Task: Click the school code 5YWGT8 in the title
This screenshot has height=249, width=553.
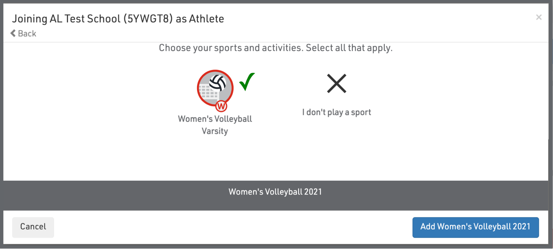Action: (148, 19)
